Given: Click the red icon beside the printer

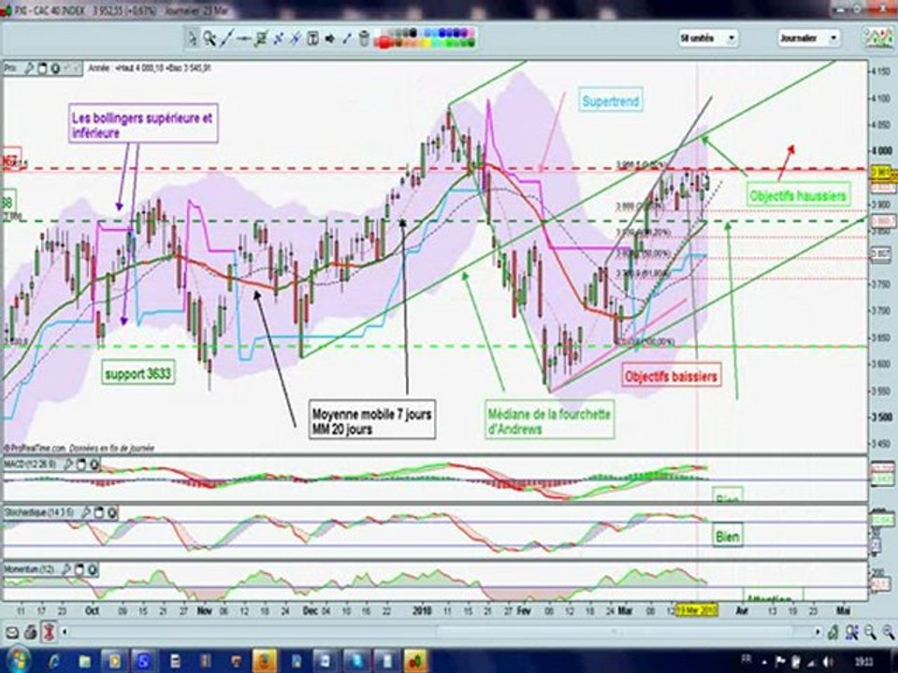Looking at the screenshot, I should [50, 633].
